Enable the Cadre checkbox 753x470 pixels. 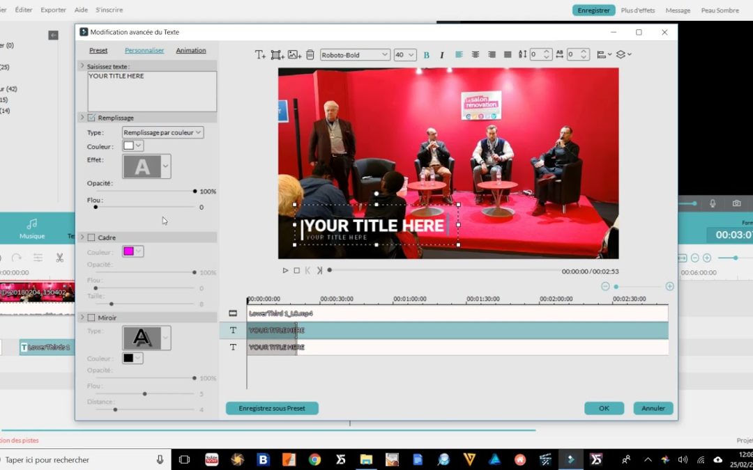pyautogui.click(x=91, y=237)
